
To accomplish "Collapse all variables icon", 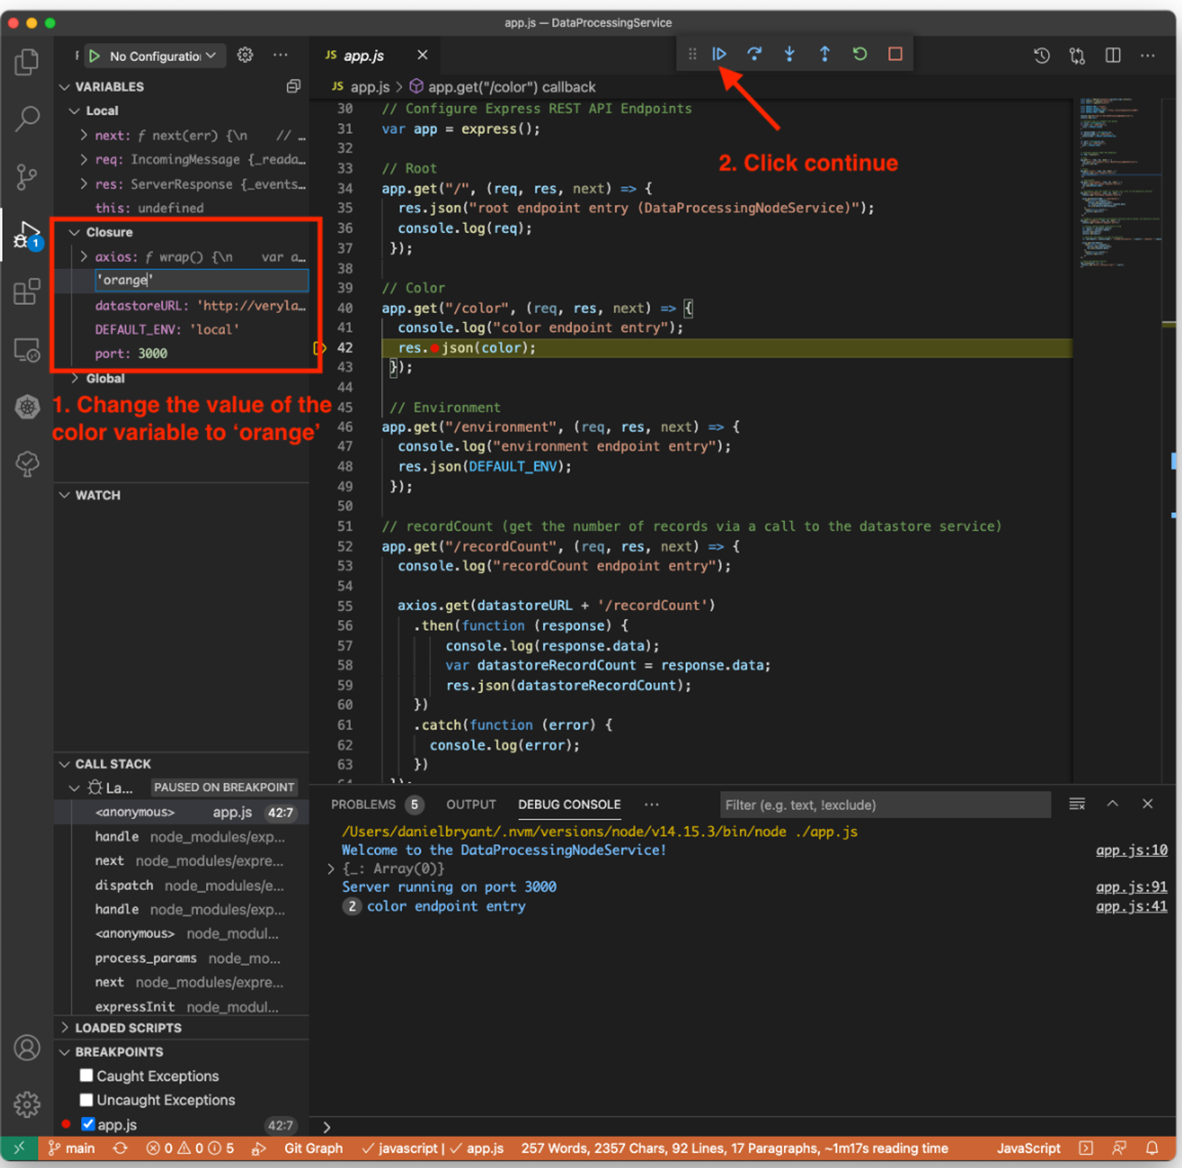I will point(294,86).
